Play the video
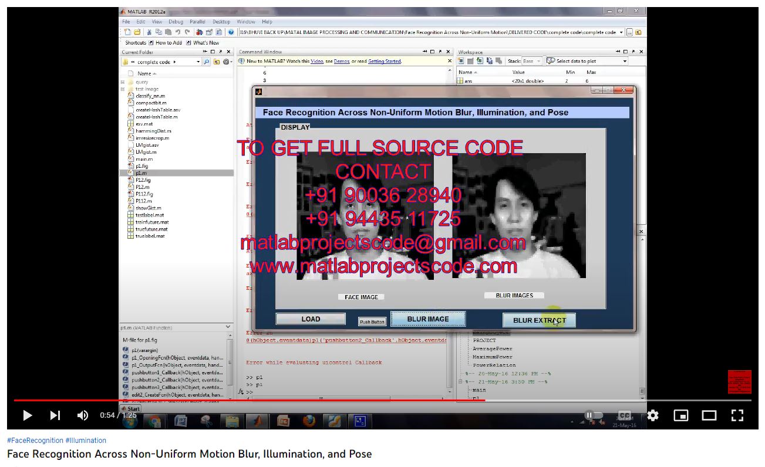 click(27, 415)
